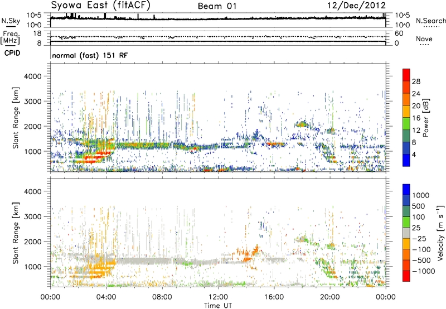446x309 pixels.
Task: Click the 'Syowa East (fitACF)' plot title
Action: pyautogui.click(x=101, y=6)
